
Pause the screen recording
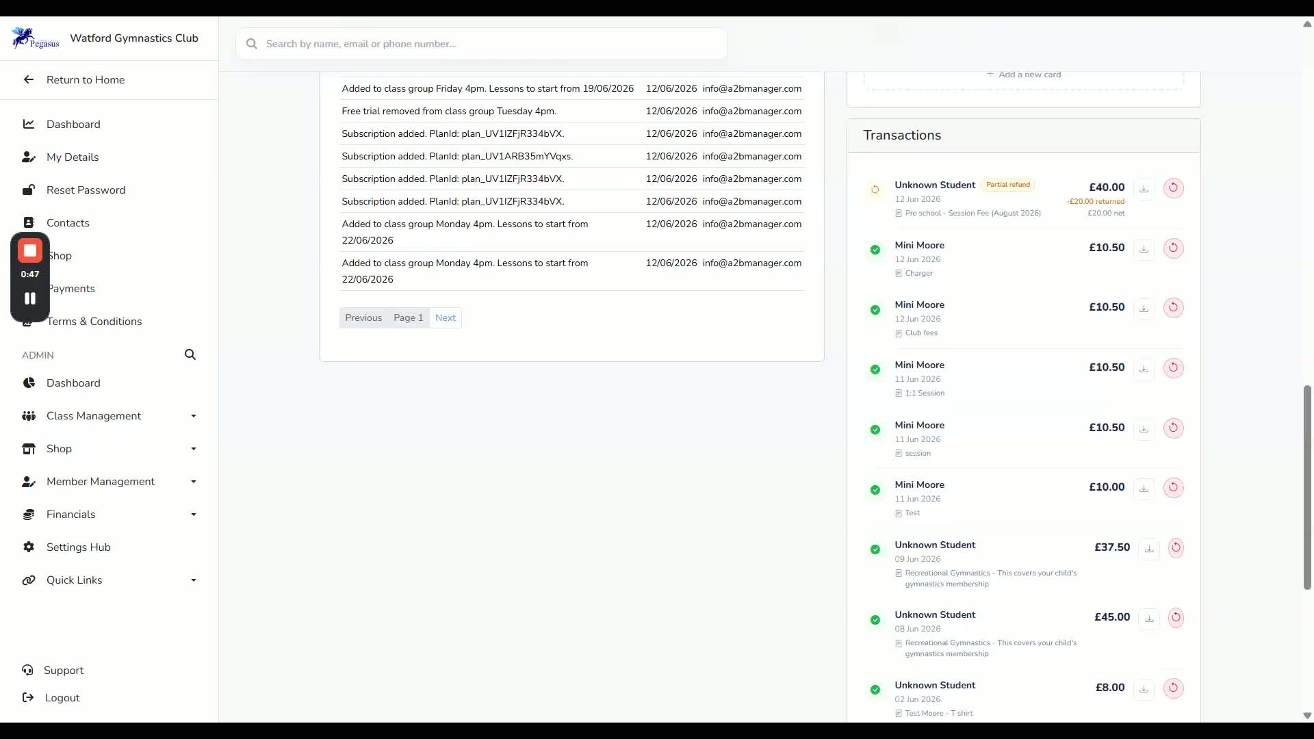pyautogui.click(x=30, y=298)
